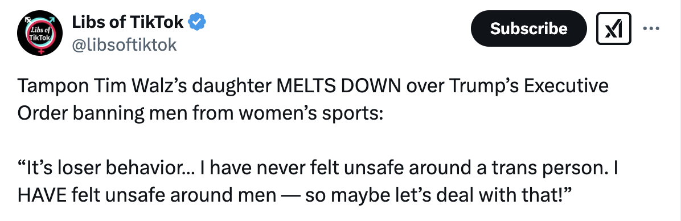The width and height of the screenshot is (681, 221).
Task: Click the words "MELTS DOWN" in post
Action: pyautogui.click(x=338, y=87)
